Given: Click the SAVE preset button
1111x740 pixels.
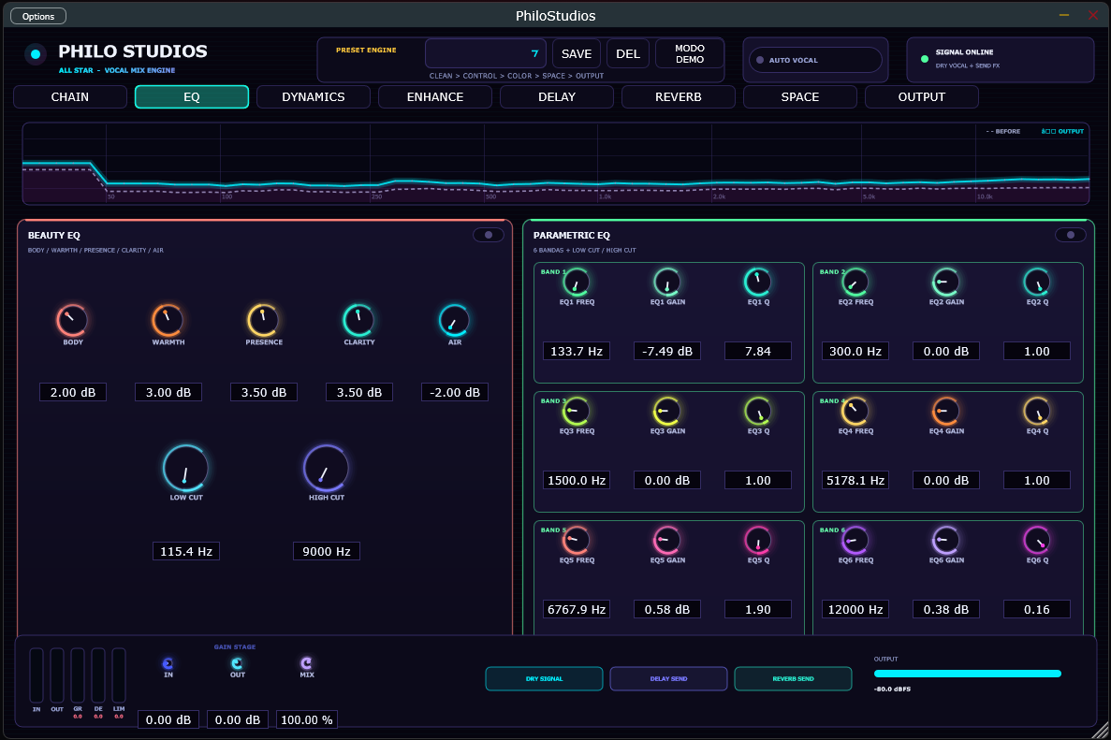Looking at the screenshot, I should 577,54.
